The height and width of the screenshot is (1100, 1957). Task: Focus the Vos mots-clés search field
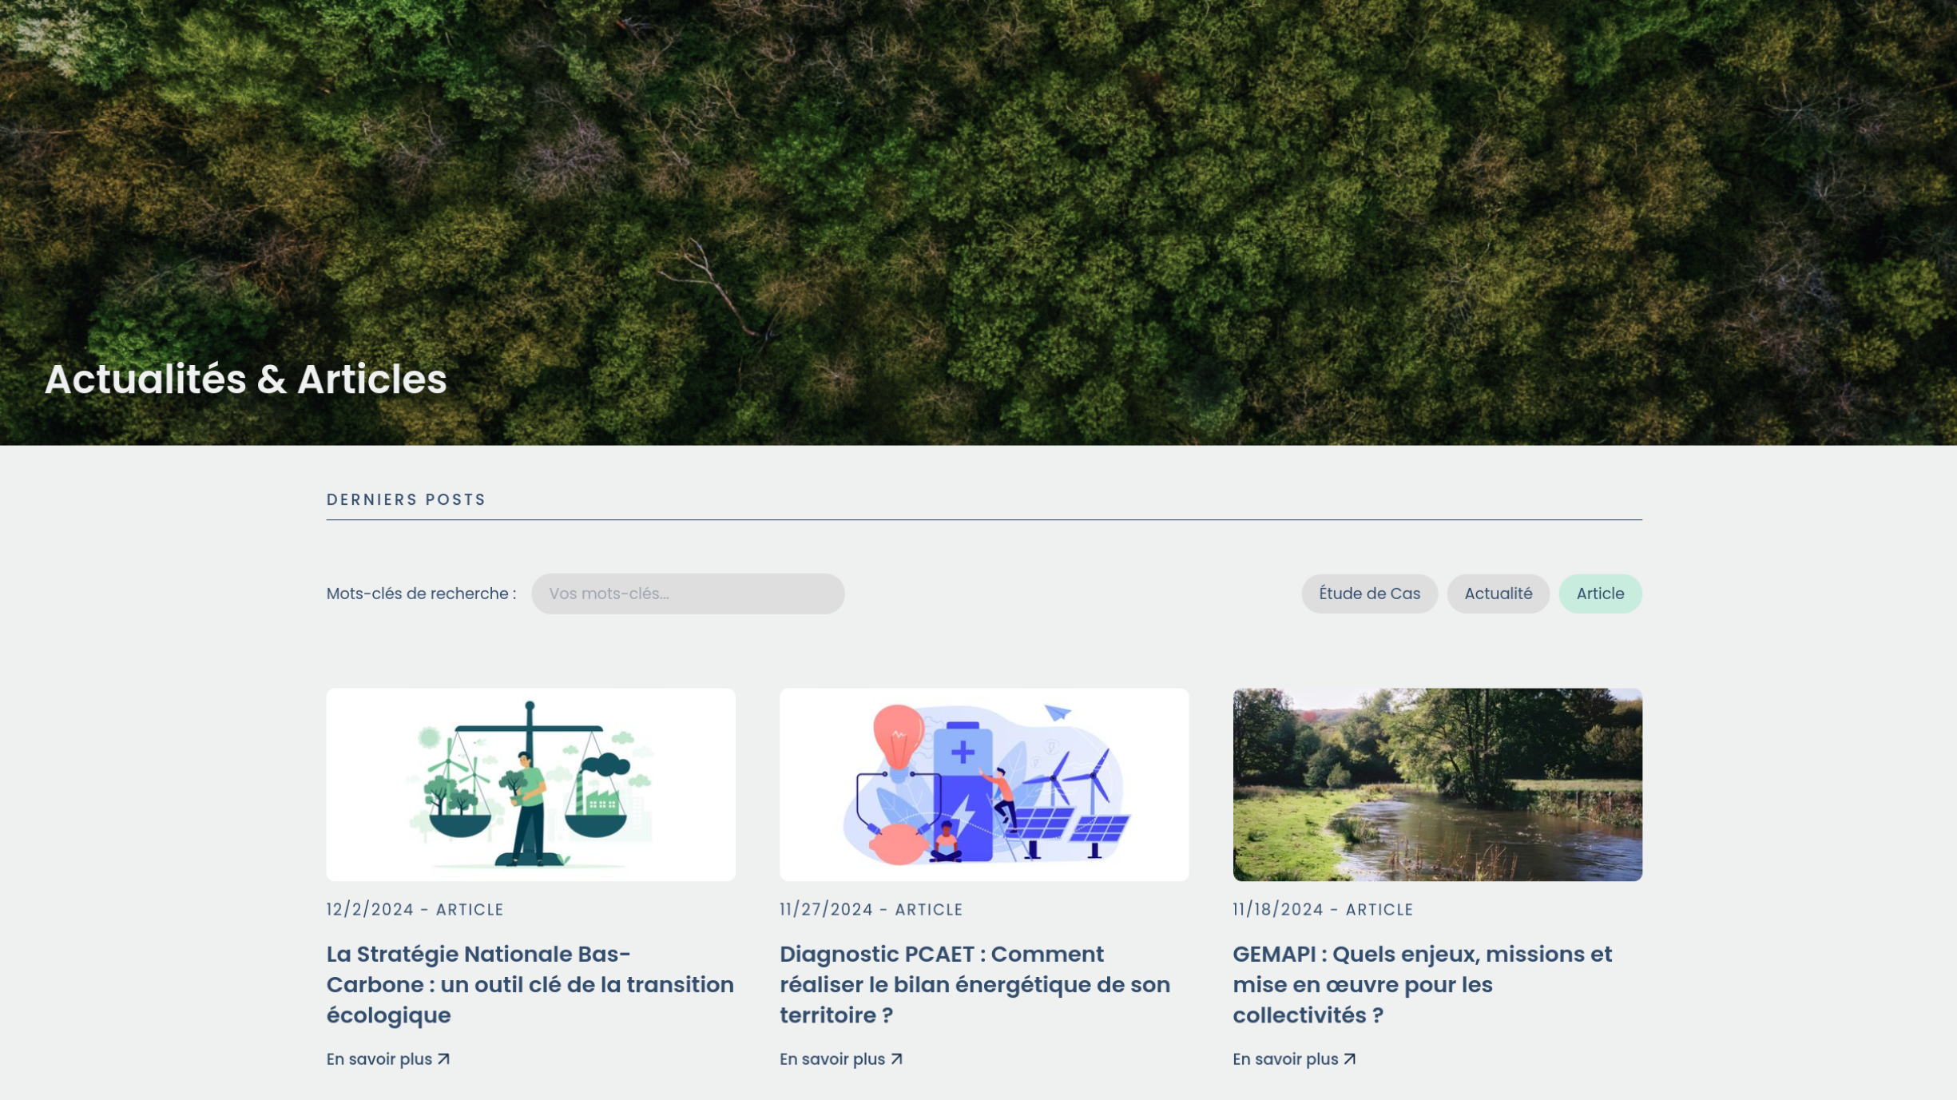tap(688, 594)
